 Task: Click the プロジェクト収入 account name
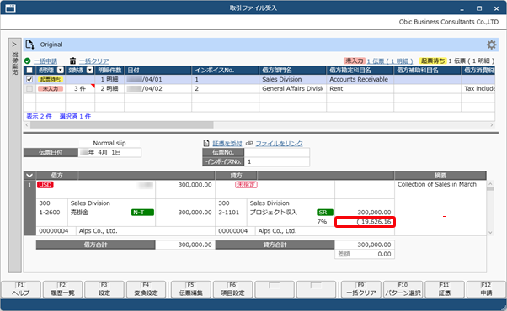coord(273,213)
